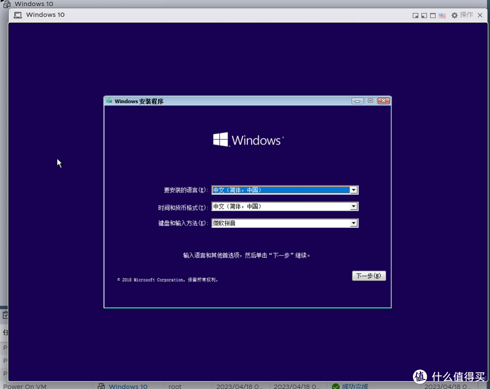Click the Windows 10 title in the topmost header
490x389 pixels.
(x=34, y=4)
